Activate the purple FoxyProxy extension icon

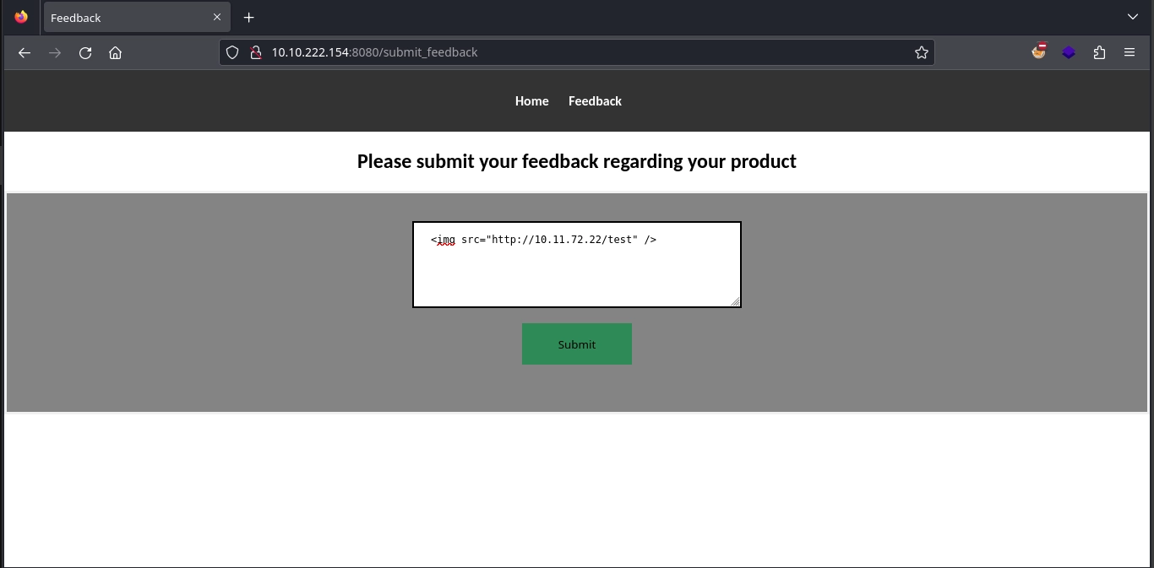click(x=1069, y=51)
